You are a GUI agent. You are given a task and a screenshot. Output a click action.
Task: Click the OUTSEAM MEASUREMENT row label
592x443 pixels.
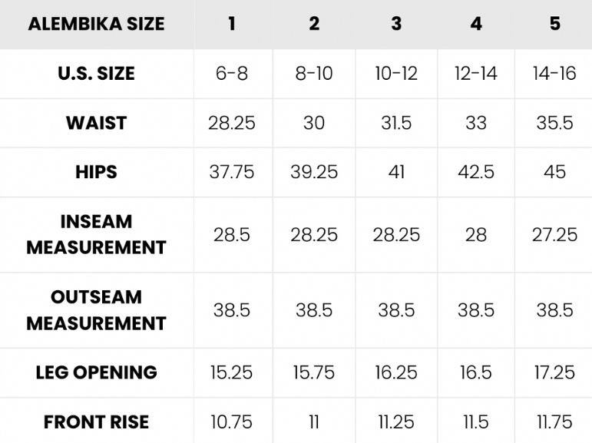(x=97, y=310)
